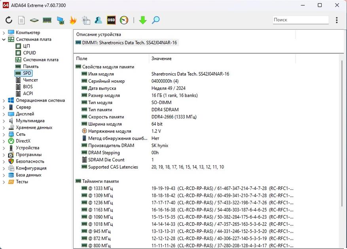Expand the Сеть tree node
Viewport: 347px width, 249px height.
coord(4,134)
